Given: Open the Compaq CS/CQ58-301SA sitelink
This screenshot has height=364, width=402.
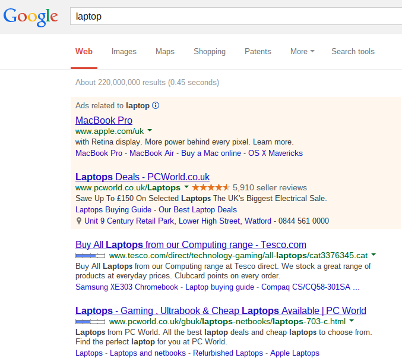Looking at the screenshot, I should pos(310,287).
